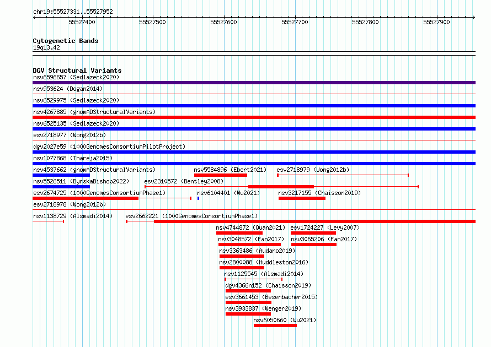Screen dimensions: 491x347
Task: Select the 19q13.42 band label
Action: tap(46, 47)
